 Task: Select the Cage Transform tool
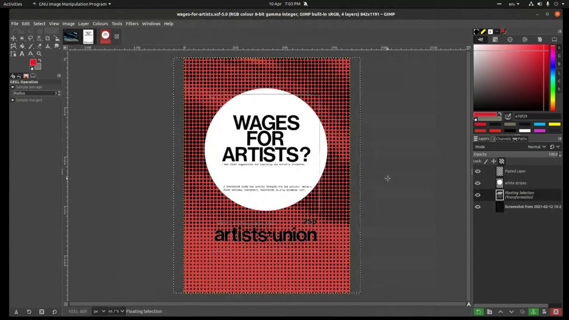(x=13, y=46)
